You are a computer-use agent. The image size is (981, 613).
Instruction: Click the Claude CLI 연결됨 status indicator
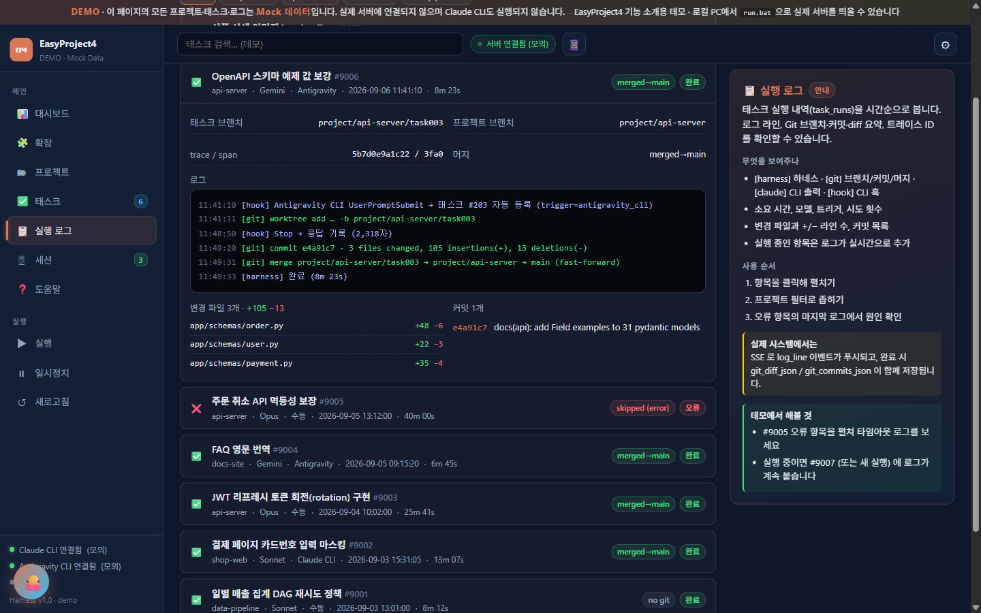tap(59, 550)
